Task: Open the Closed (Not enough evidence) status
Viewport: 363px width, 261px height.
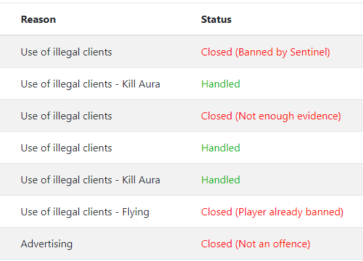Action: [271, 116]
